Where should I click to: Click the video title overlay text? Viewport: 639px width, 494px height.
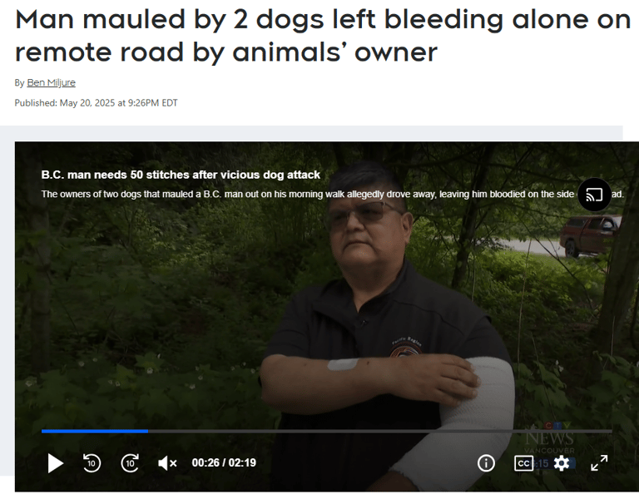pos(181,175)
